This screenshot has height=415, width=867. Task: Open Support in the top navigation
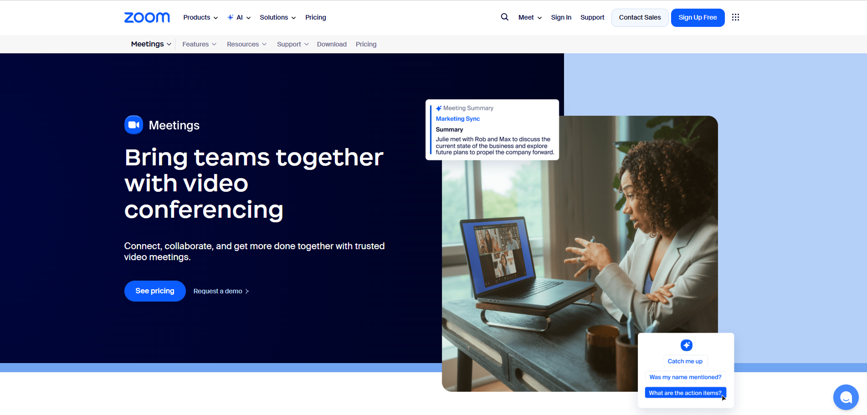(x=592, y=17)
